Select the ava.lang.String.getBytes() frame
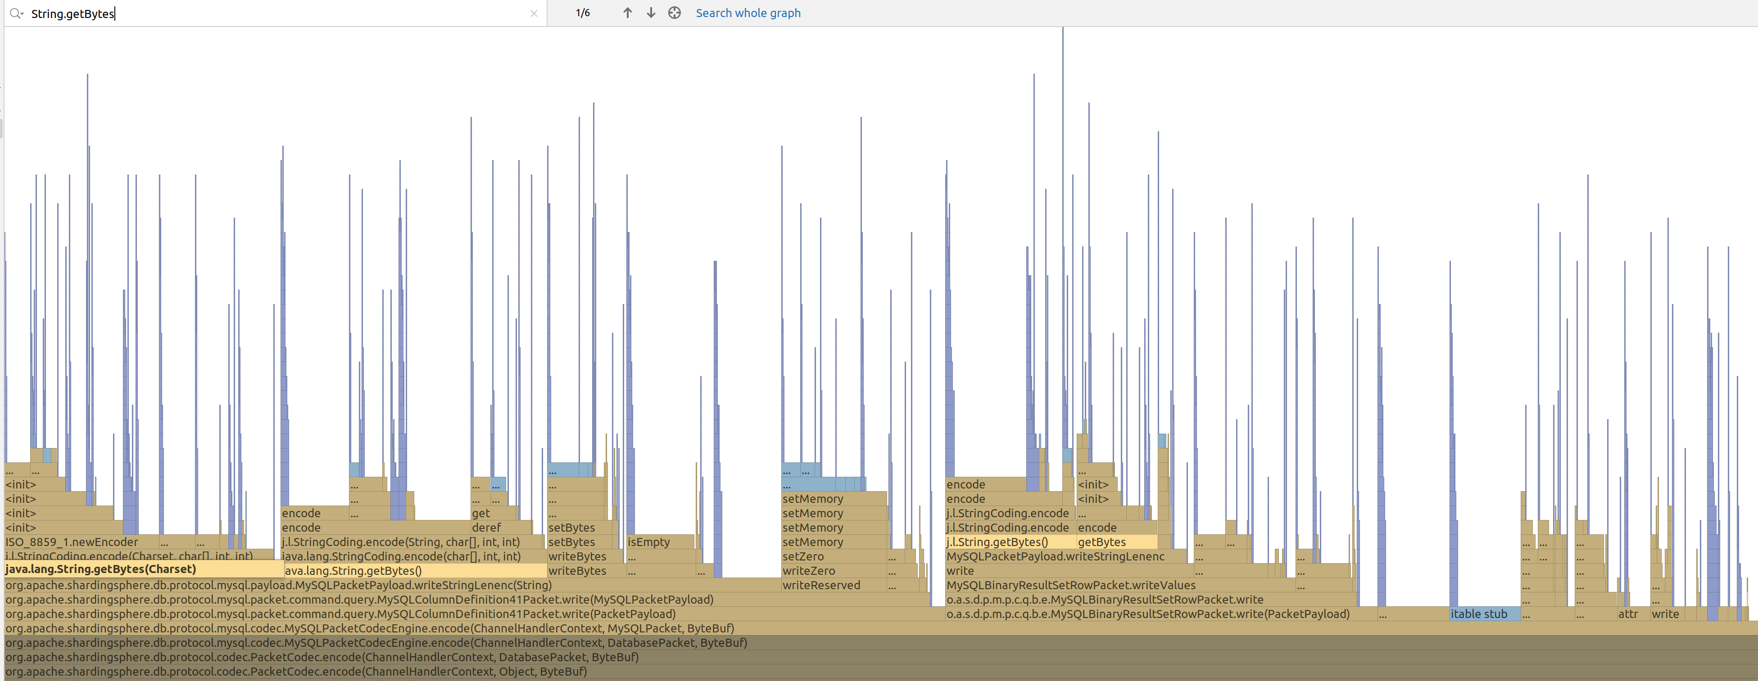 tap(409, 570)
